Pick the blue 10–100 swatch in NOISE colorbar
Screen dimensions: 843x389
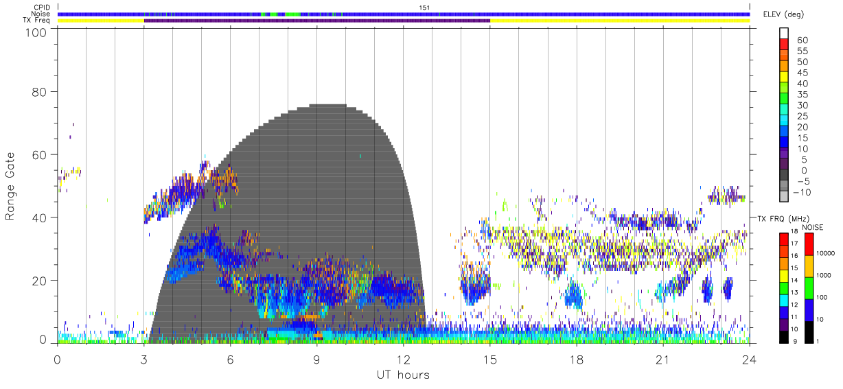pyautogui.click(x=809, y=309)
